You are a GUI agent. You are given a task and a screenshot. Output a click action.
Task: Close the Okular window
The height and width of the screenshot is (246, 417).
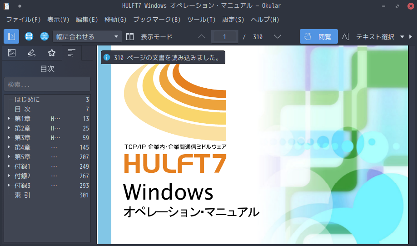pyautogui.click(x=411, y=6)
